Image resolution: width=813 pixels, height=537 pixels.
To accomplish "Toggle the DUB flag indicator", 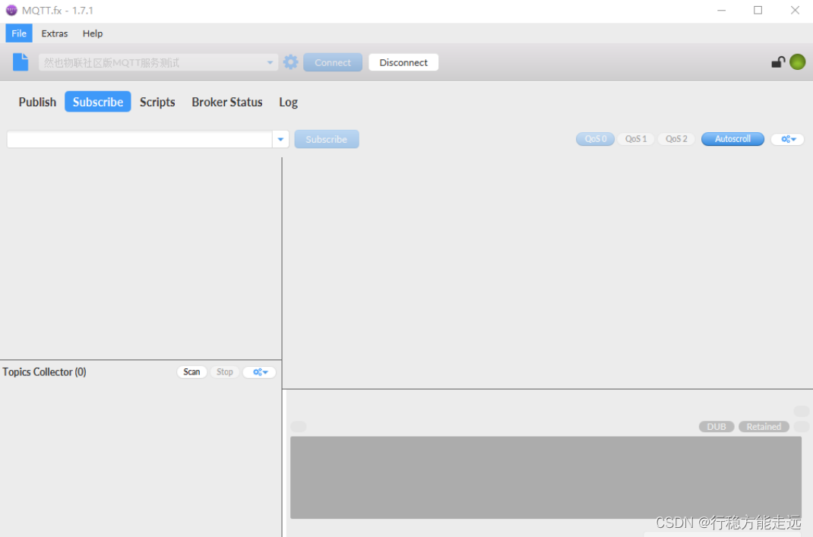I will point(717,427).
